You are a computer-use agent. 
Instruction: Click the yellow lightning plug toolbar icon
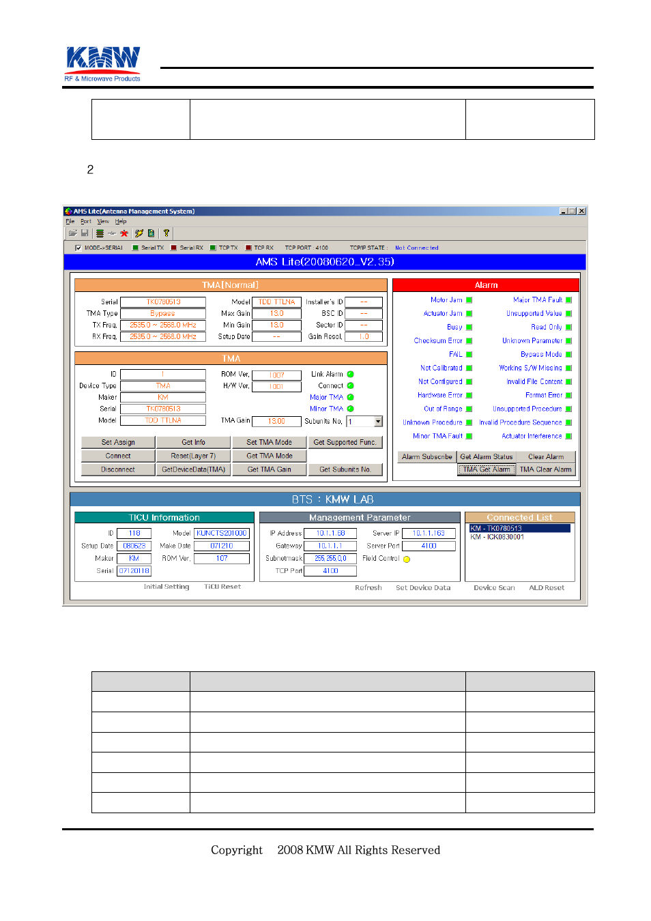click(139, 233)
